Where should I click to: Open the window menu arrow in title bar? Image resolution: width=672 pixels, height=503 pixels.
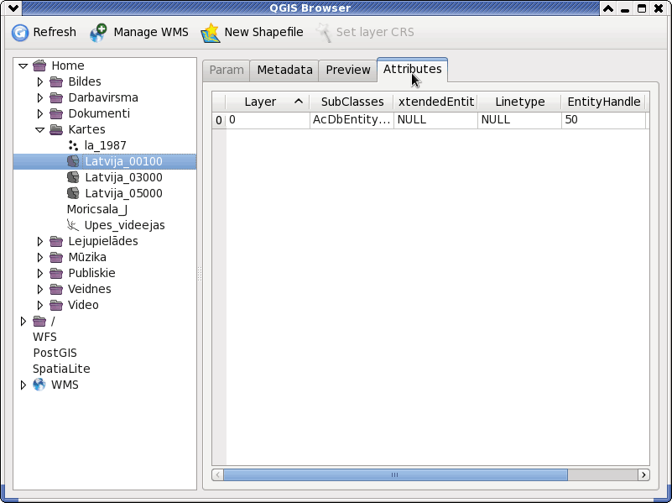pyautogui.click(x=13, y=8)
